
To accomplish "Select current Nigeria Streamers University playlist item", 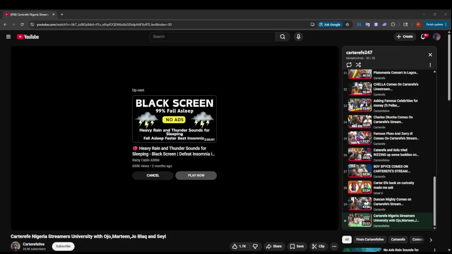I will click(x=388, y=220).
